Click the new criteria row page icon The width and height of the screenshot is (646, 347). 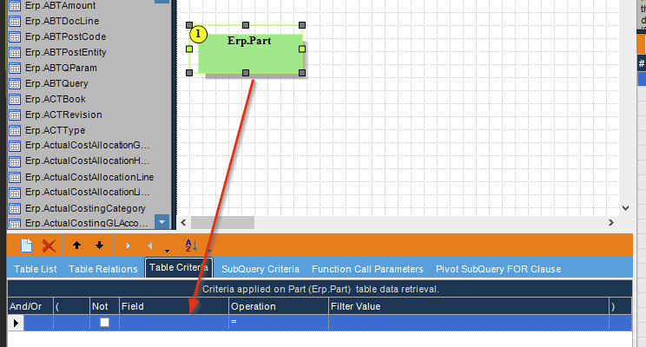(x=26, y=246)
